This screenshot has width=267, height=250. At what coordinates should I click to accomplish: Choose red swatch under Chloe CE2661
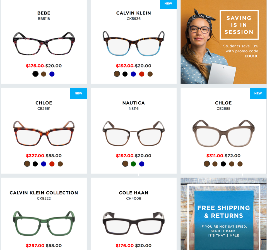[x=52, y=164]
